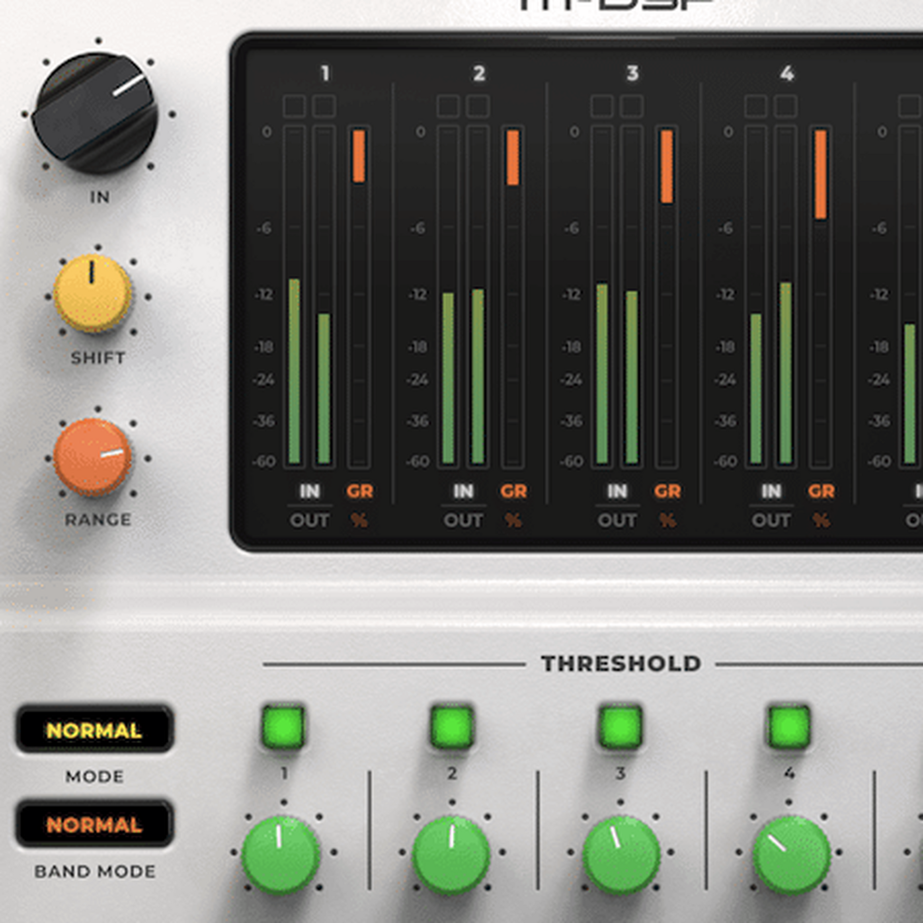Image resolution: width=923 pixels, height=923 pixels.
Task: Click the orange GR label in band 1
Action: pyautogui.click(x=359, y=491)
